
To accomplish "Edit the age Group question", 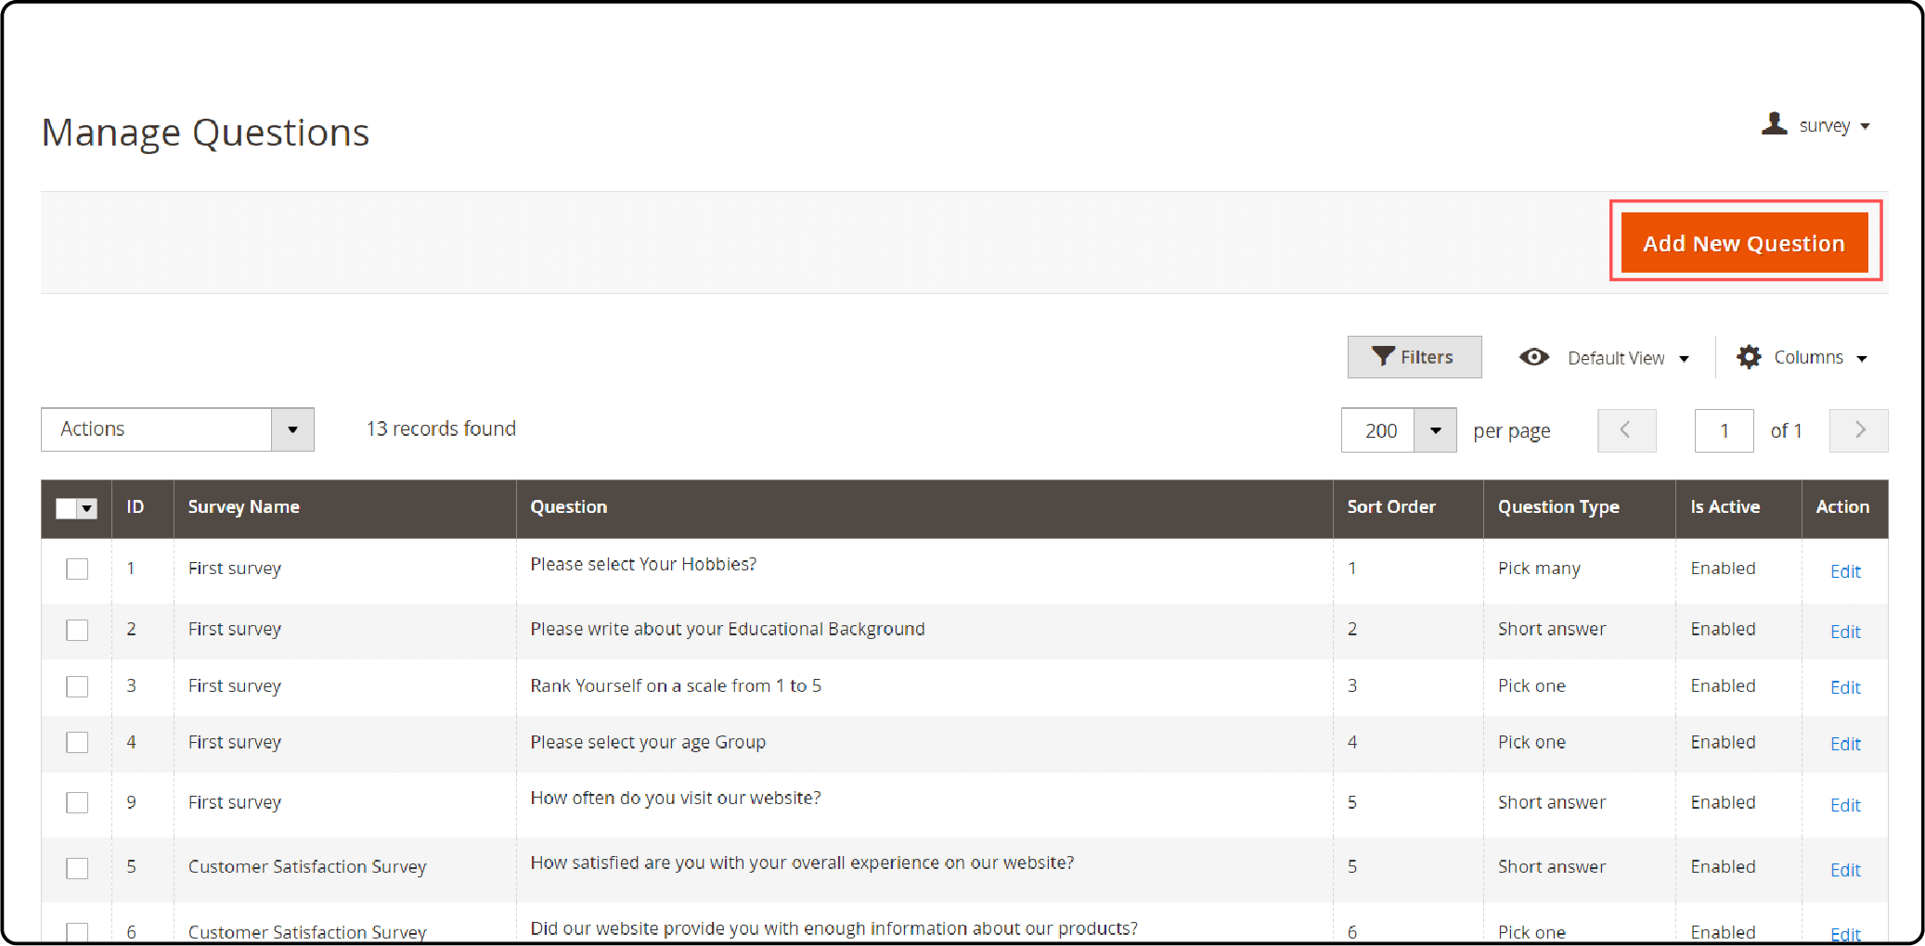I will [x=1845, y=744].
